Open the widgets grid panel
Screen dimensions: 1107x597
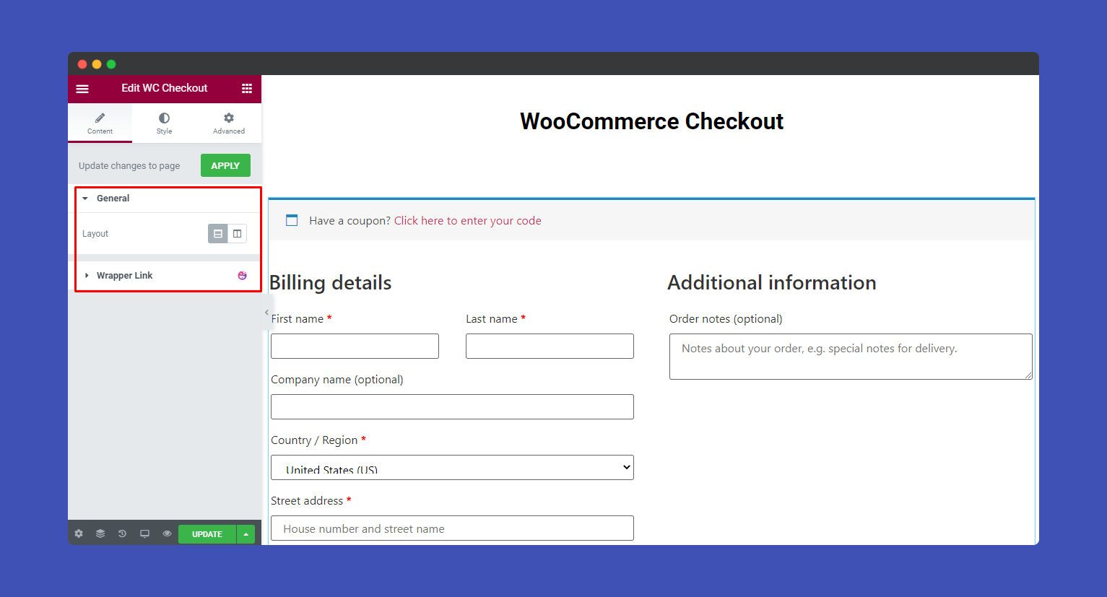click(x=247, y=88)
